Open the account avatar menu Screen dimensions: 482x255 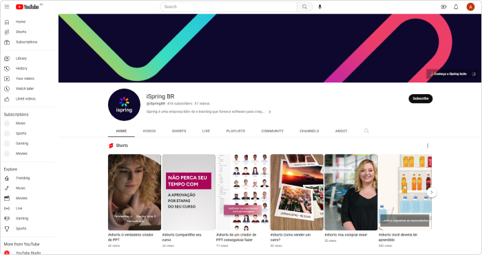coord(470,7)
